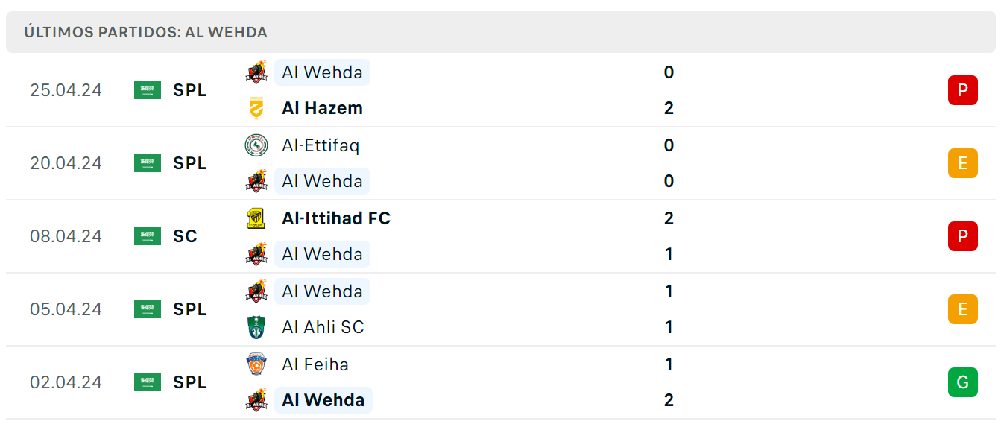Click the Al-Ettifaq team crest icon
The height and width of the screenshot is (430, 1004).
point(256,145)
